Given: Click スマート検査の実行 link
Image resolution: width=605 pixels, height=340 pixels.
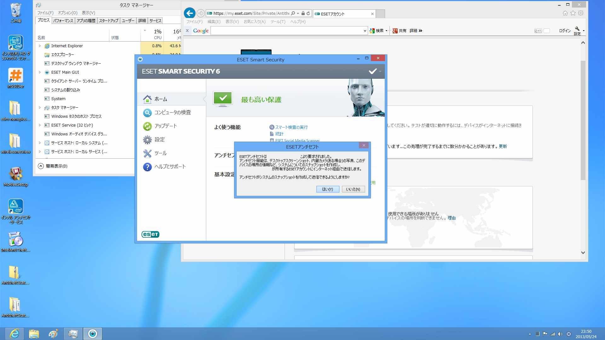Looking at the screenshot, I should 291,127.
